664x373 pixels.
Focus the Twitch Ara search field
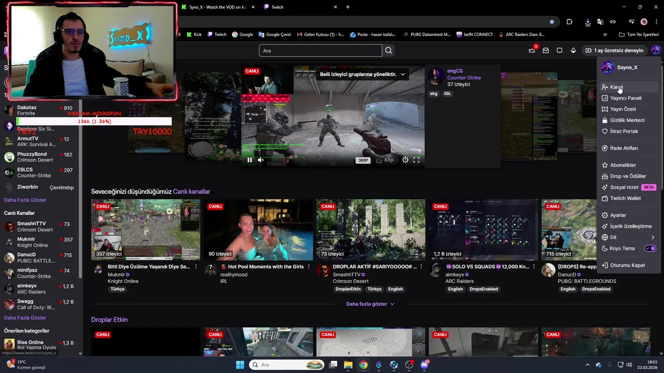tap(320, 50)
